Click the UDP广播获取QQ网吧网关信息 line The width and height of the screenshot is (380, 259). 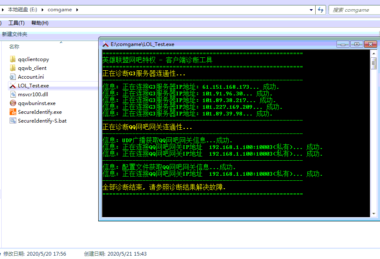[168, 141]
